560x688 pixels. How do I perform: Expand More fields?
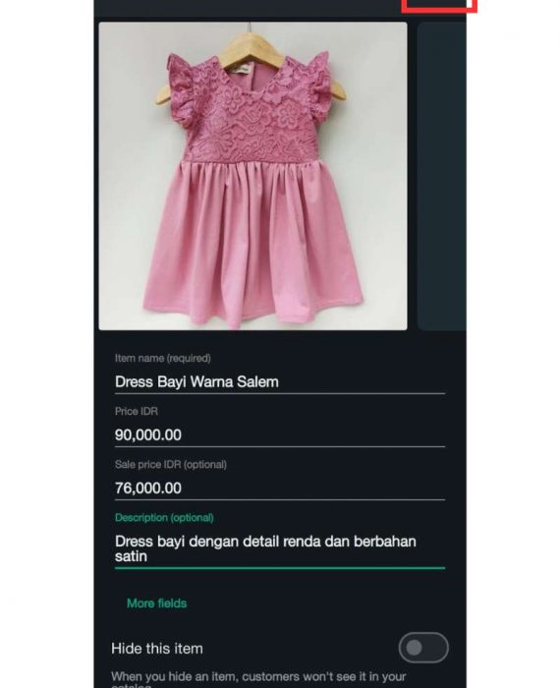coord(156,603)
